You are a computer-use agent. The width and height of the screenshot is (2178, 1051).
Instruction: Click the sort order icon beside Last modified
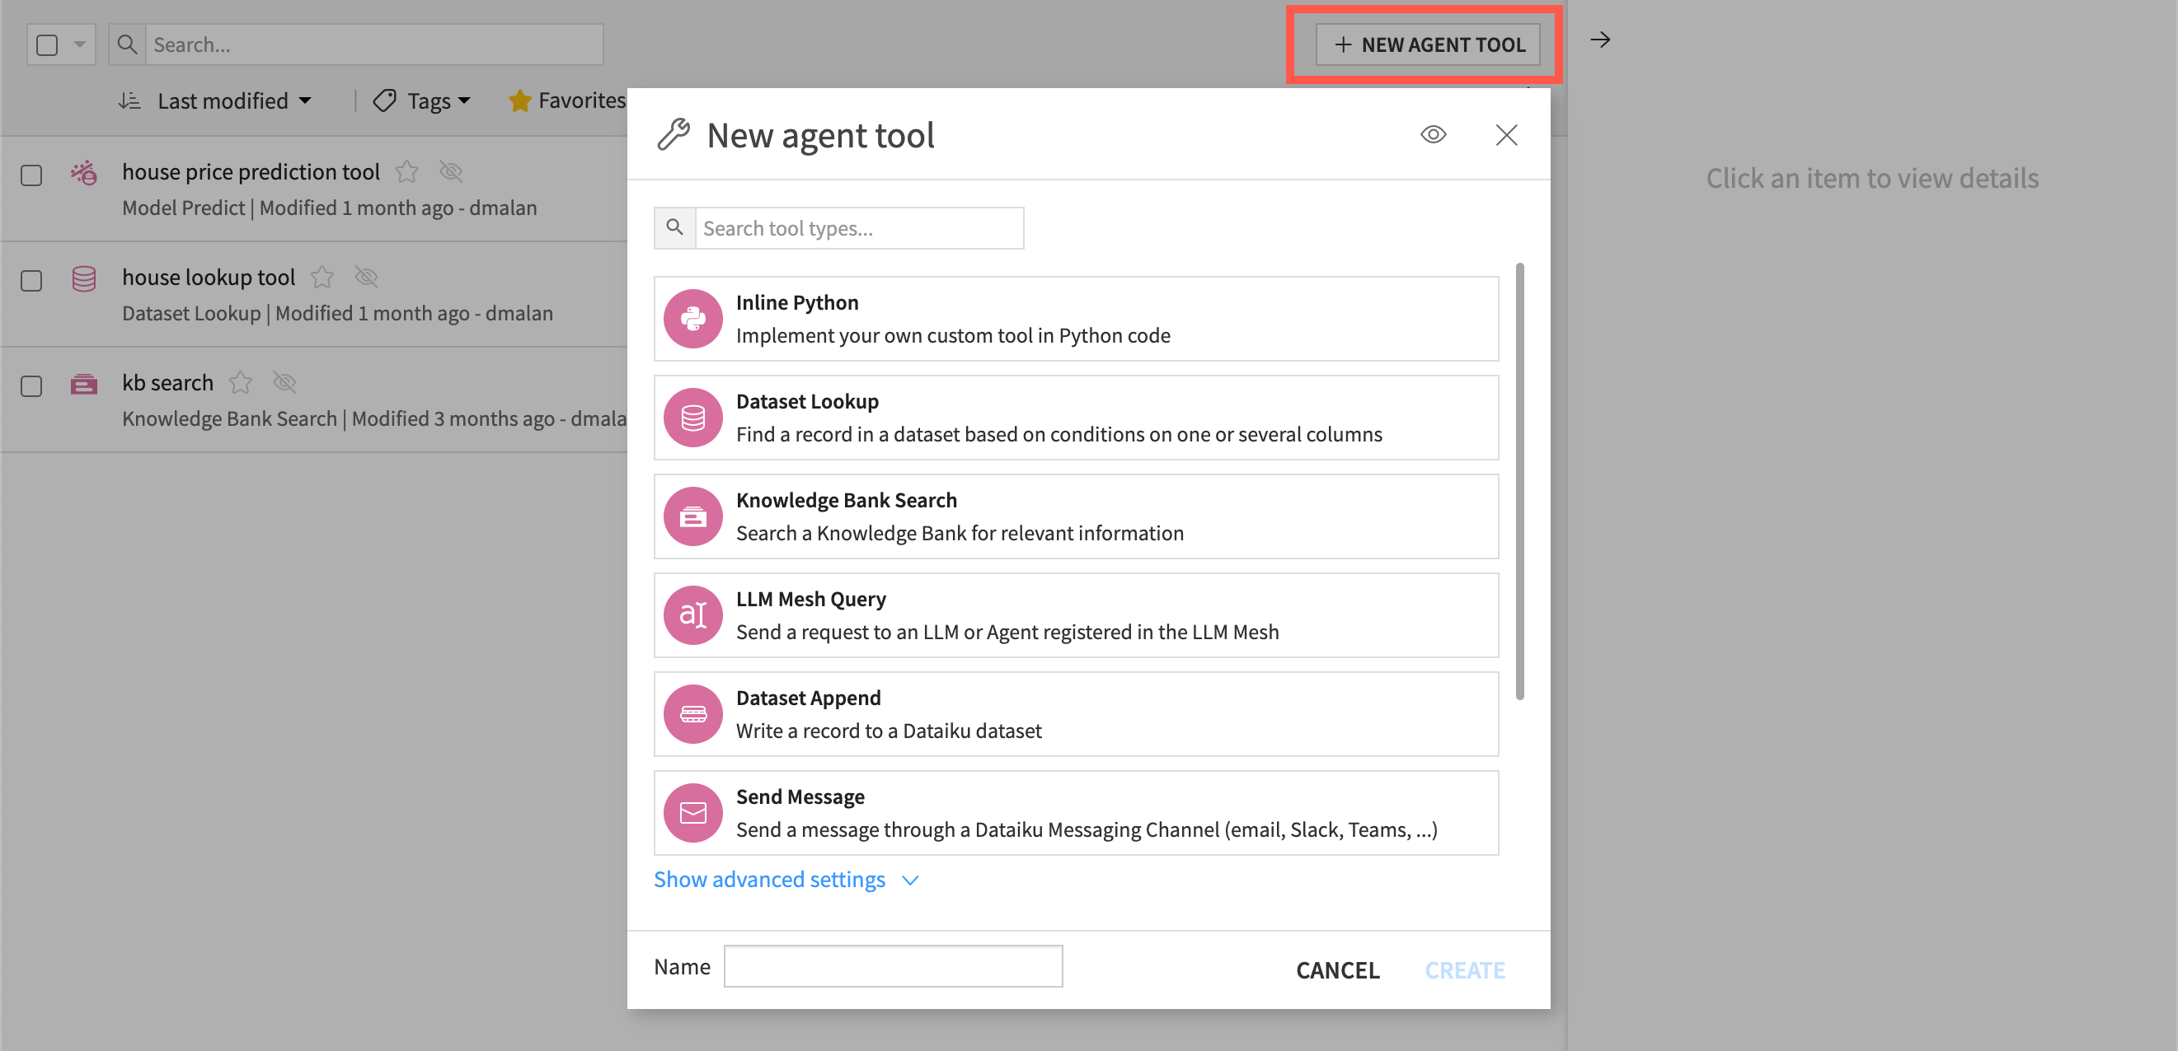coord(129,100)
